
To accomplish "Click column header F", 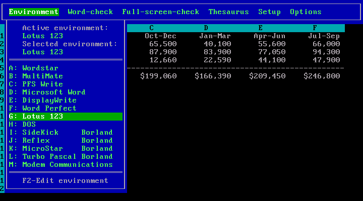I will click(315, 28).
